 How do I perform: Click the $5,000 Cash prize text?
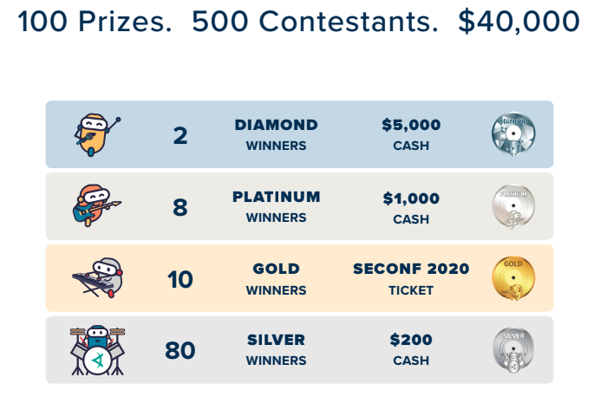tap(411, 134)
